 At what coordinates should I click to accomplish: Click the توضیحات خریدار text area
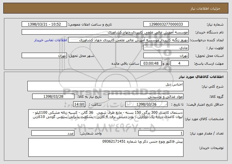[x=106, y=147]
